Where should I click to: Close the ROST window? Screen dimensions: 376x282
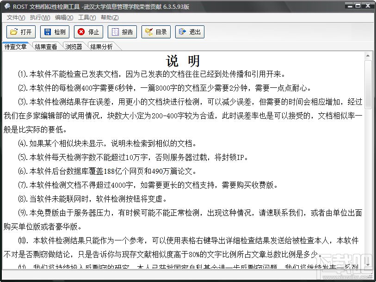[367, 6]
